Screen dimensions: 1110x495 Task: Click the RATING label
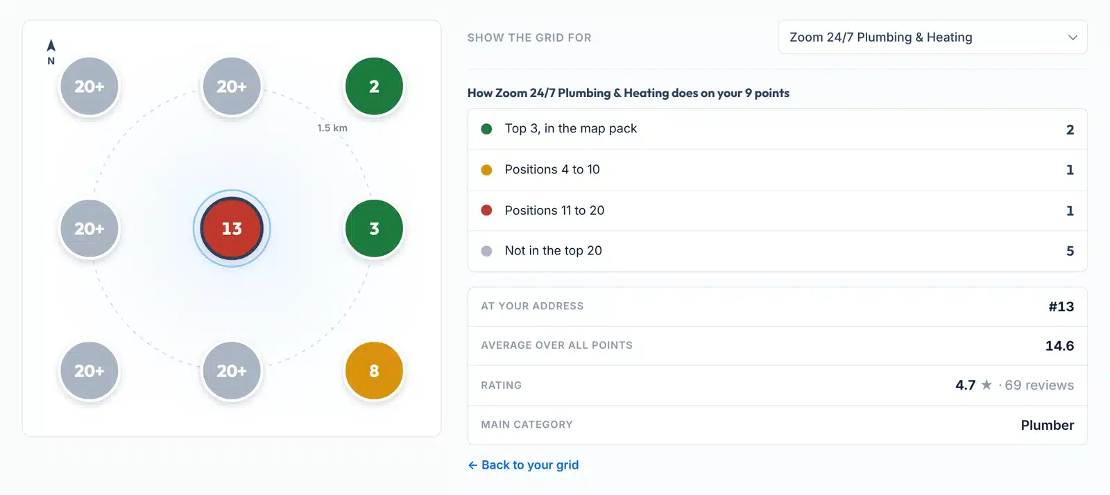click(501, 385)
